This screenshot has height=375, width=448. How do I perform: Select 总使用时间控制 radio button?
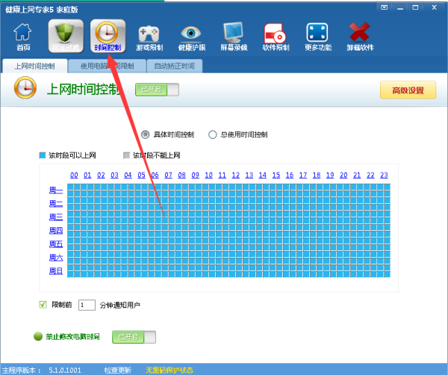tap(213, 134)
